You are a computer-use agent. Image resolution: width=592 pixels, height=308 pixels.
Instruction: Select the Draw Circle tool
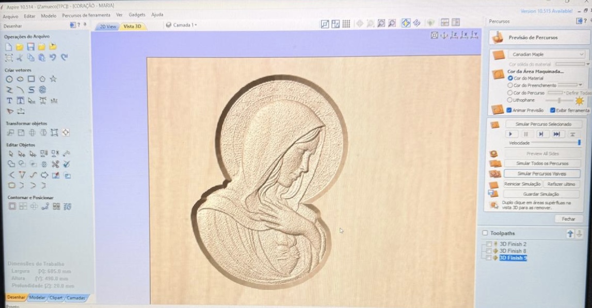[x=9, y=79]
